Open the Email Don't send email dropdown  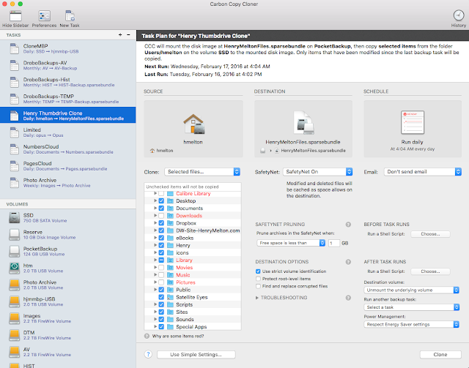click(423, 172)
